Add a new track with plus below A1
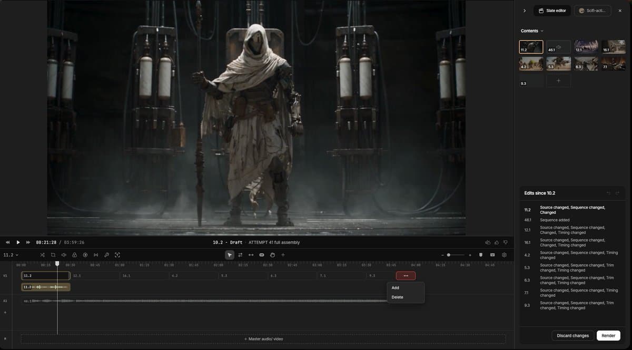Viewport: 632px width, 350px height. pyautogui.click(x=5, y=312)
